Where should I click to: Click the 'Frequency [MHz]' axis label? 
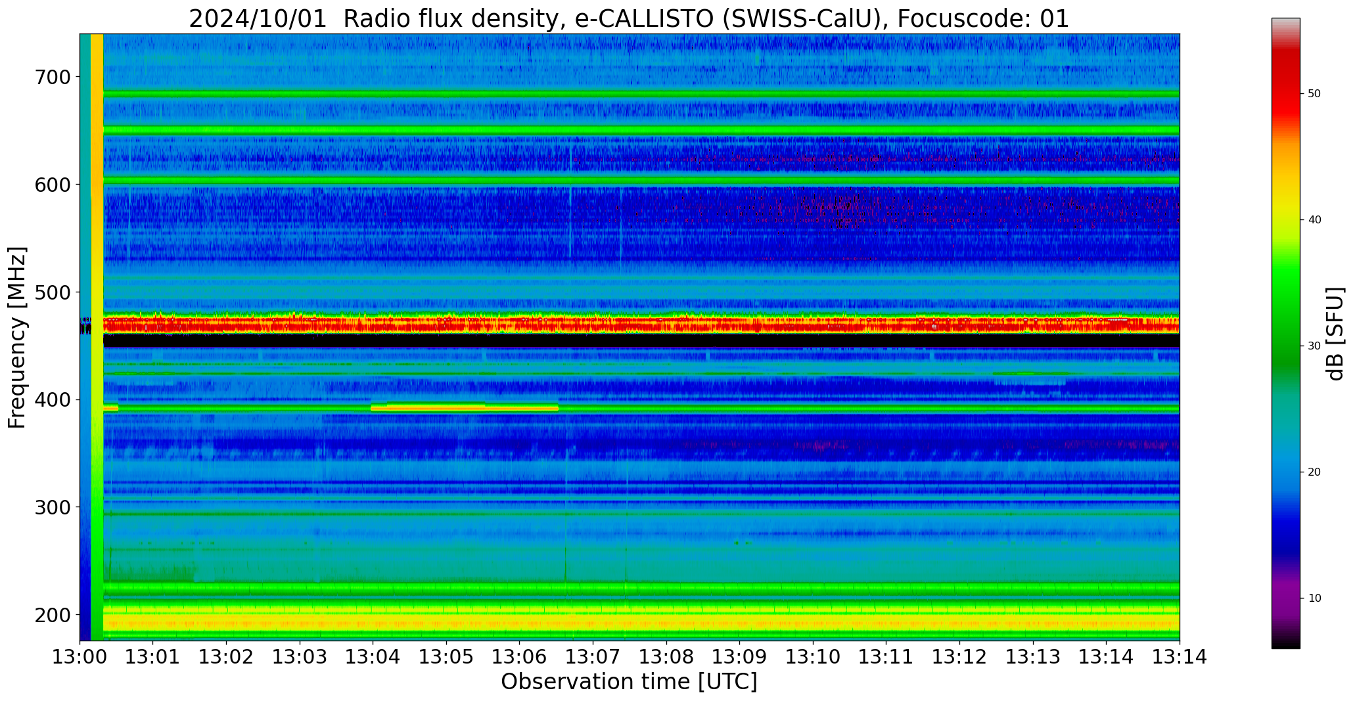tap(18, 338)
